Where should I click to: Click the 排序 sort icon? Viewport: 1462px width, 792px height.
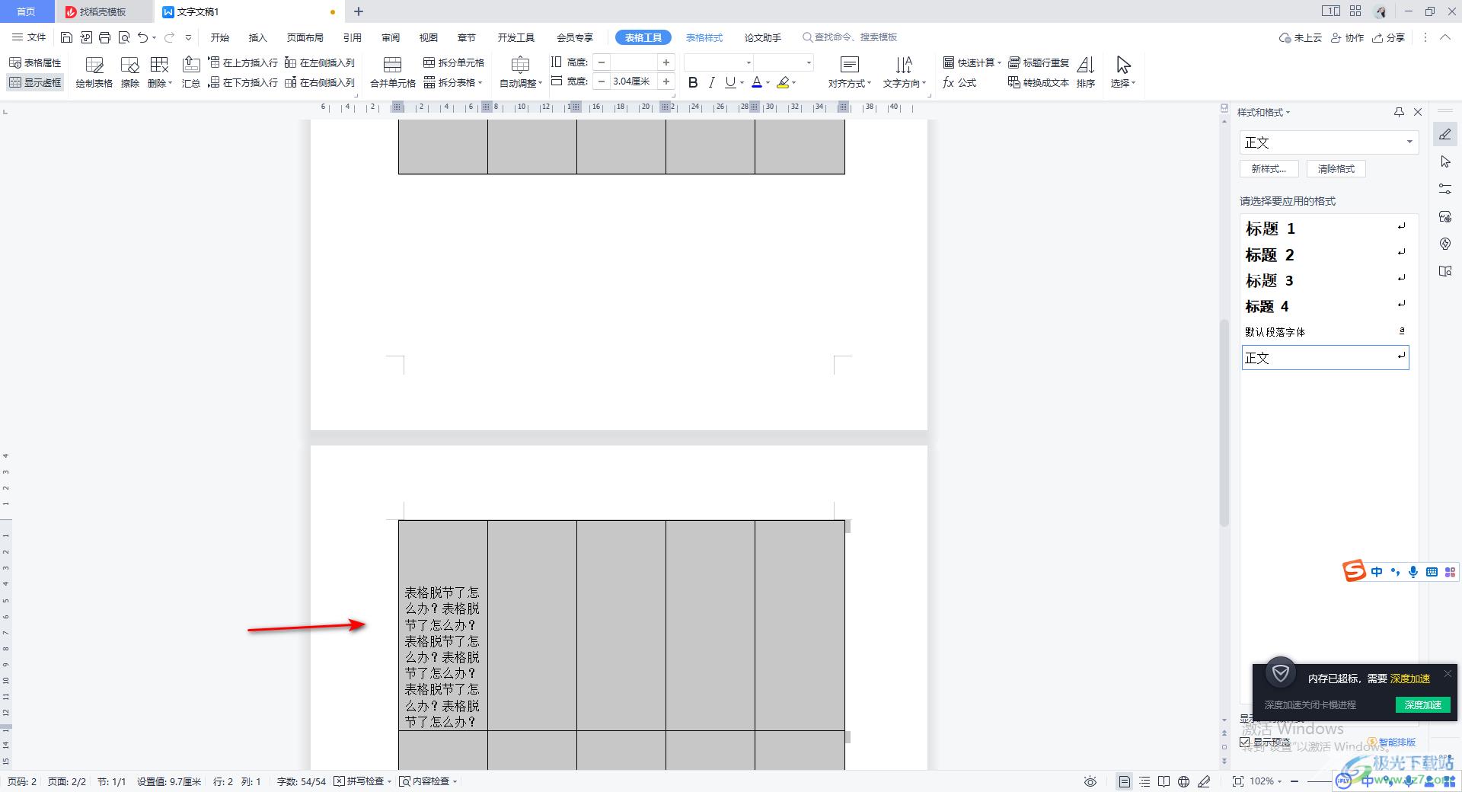[1086, 72]
